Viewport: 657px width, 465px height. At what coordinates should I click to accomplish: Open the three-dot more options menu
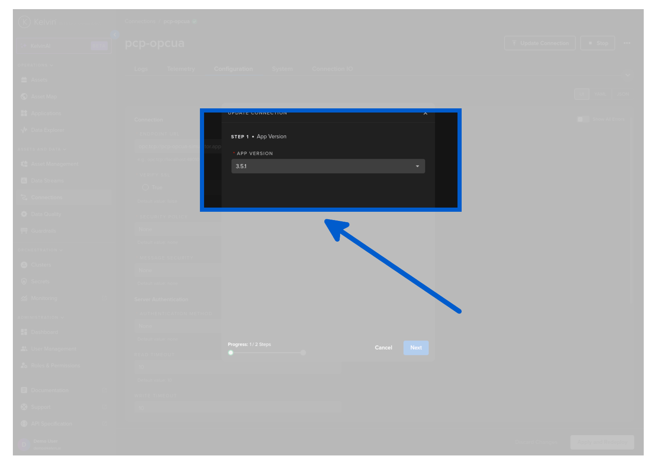click(x=627, y=43)
